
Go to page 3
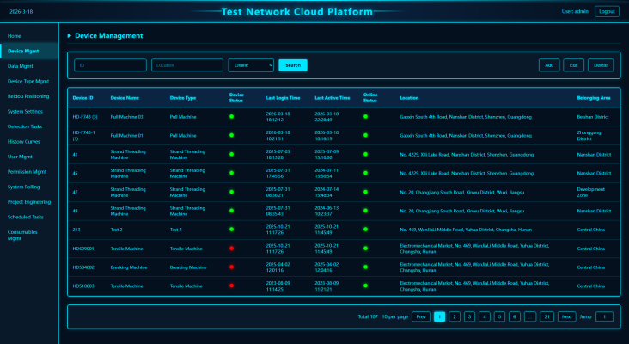click(x=469, y=316)
